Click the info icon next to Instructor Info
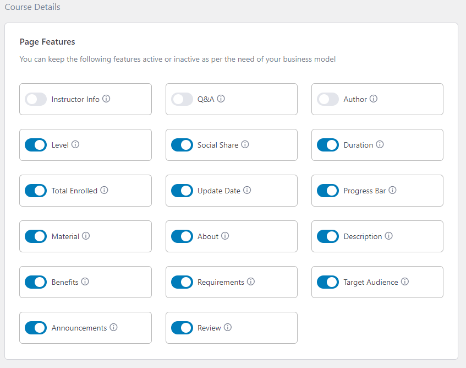The image size is (466, 368). tap(106, 99)
